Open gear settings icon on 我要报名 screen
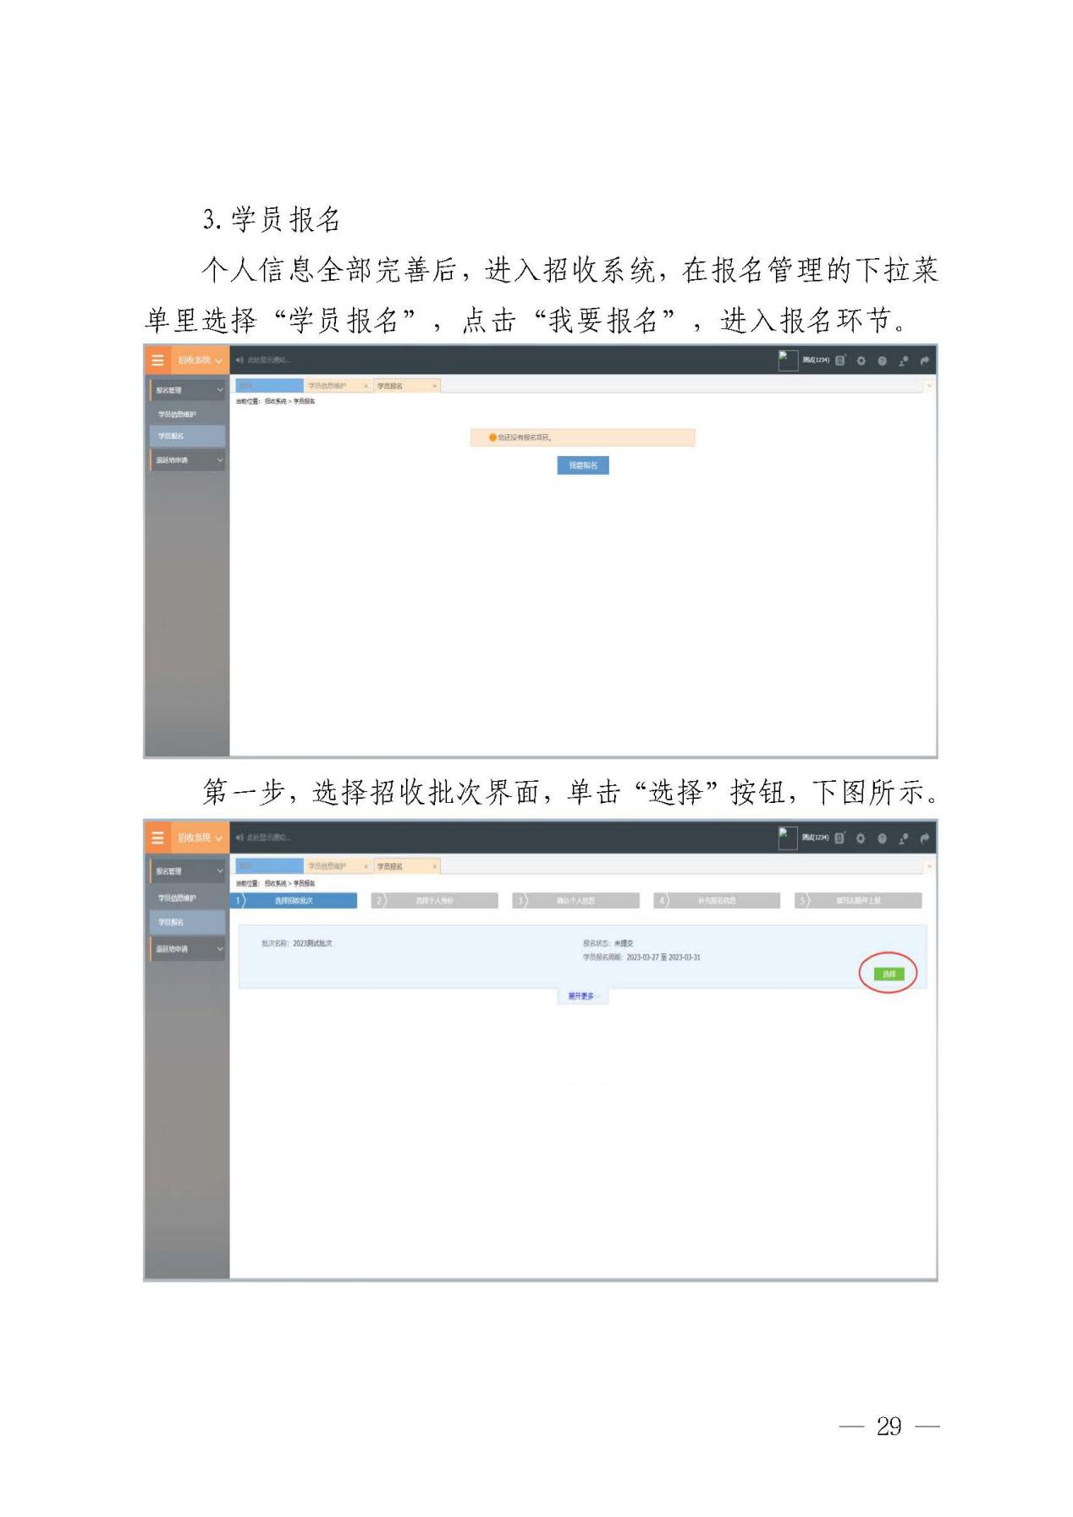 (x=861, y=360)
